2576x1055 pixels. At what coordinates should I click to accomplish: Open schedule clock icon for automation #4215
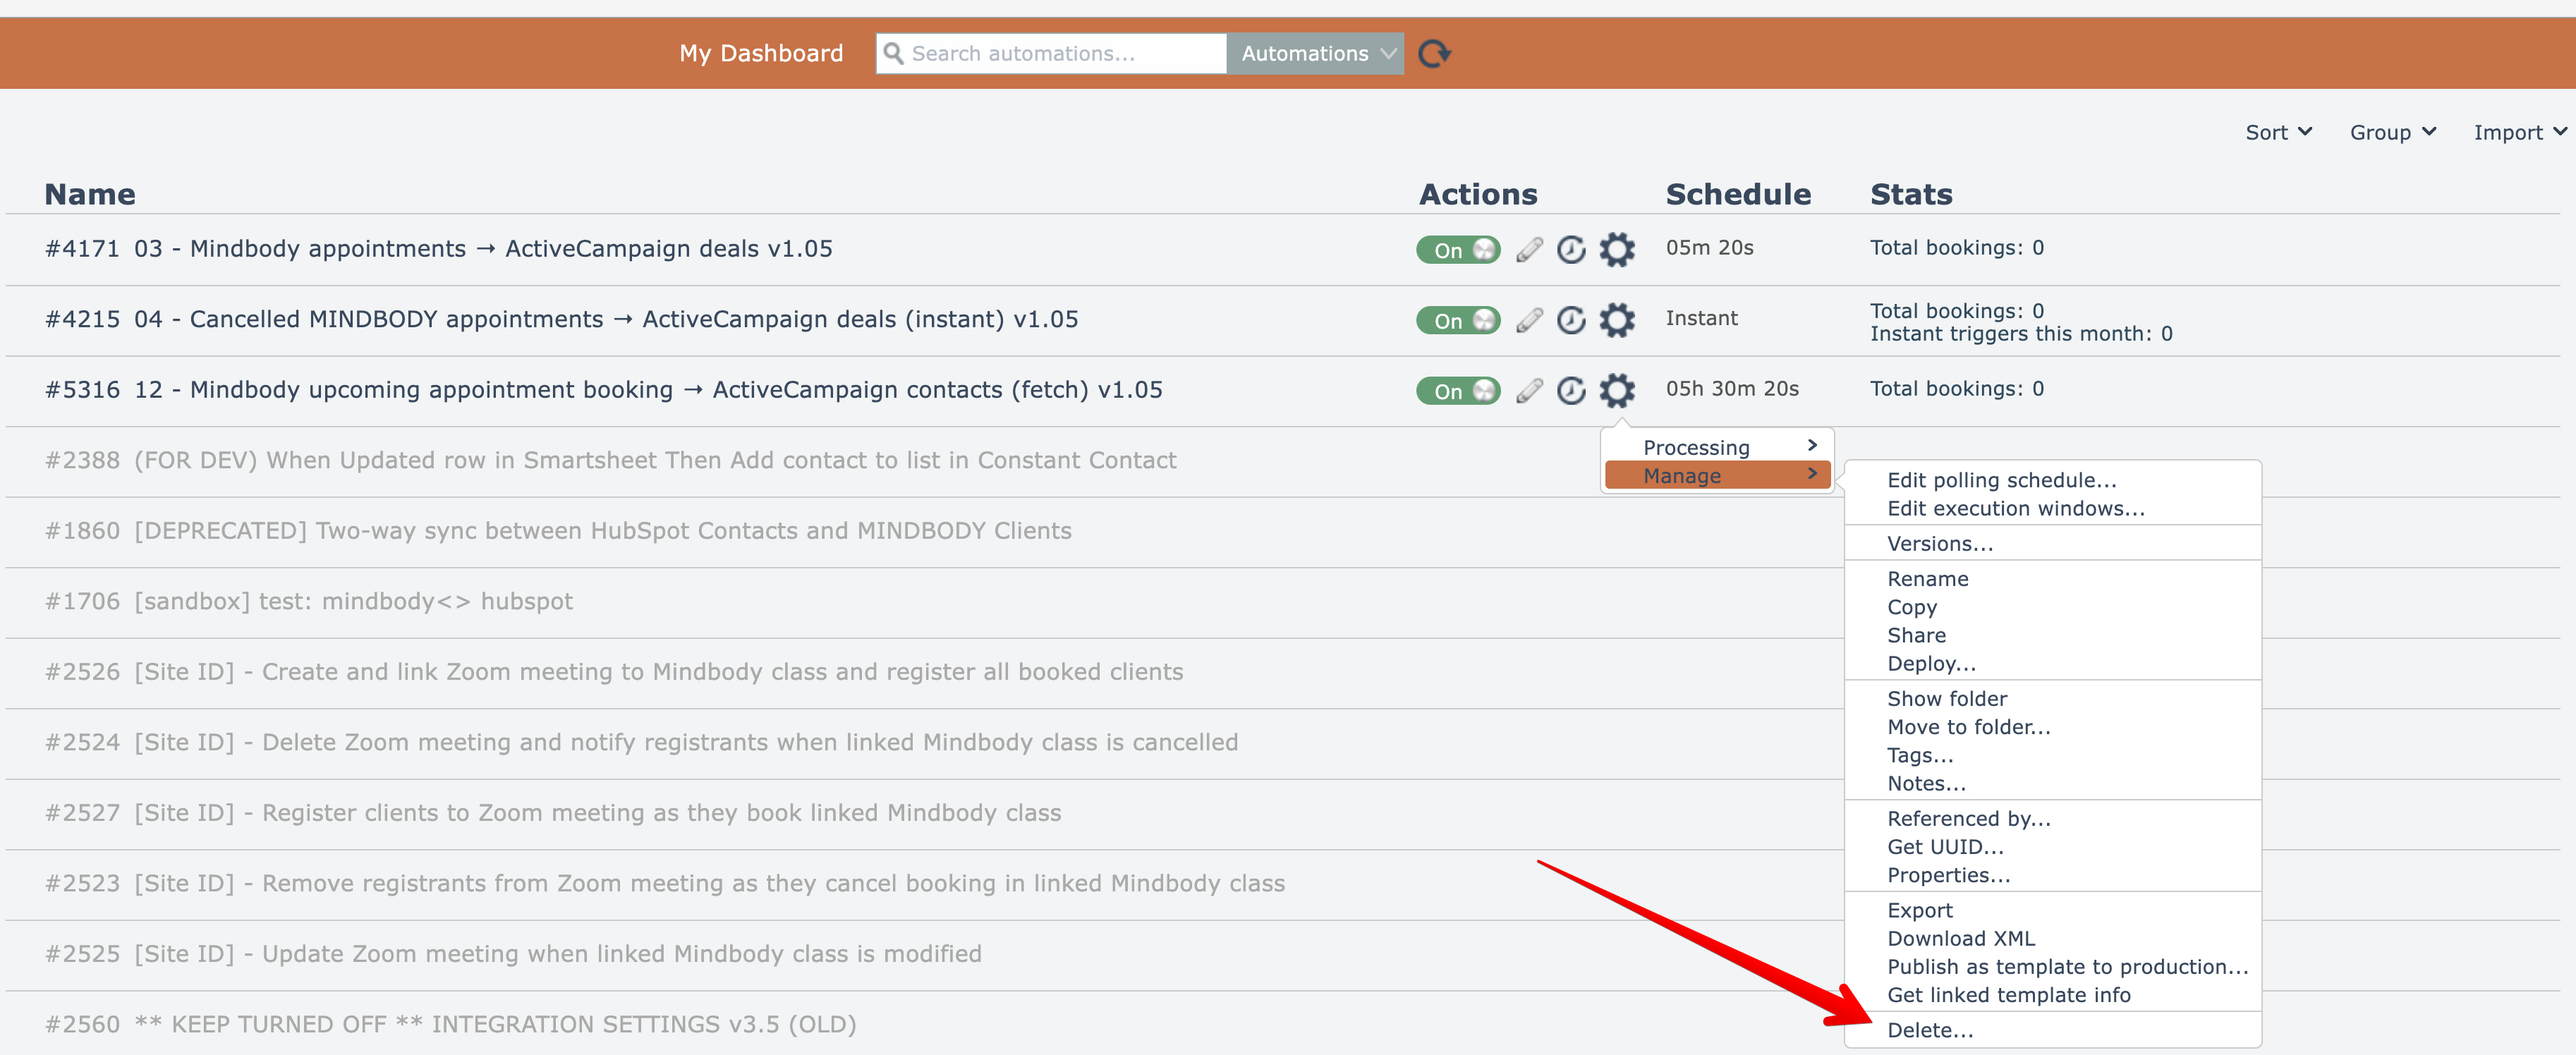(x=1571, y=320)
